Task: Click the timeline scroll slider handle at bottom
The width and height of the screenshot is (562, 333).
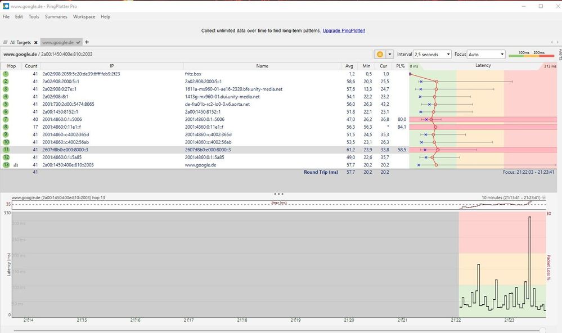Action: coord(543,330)
